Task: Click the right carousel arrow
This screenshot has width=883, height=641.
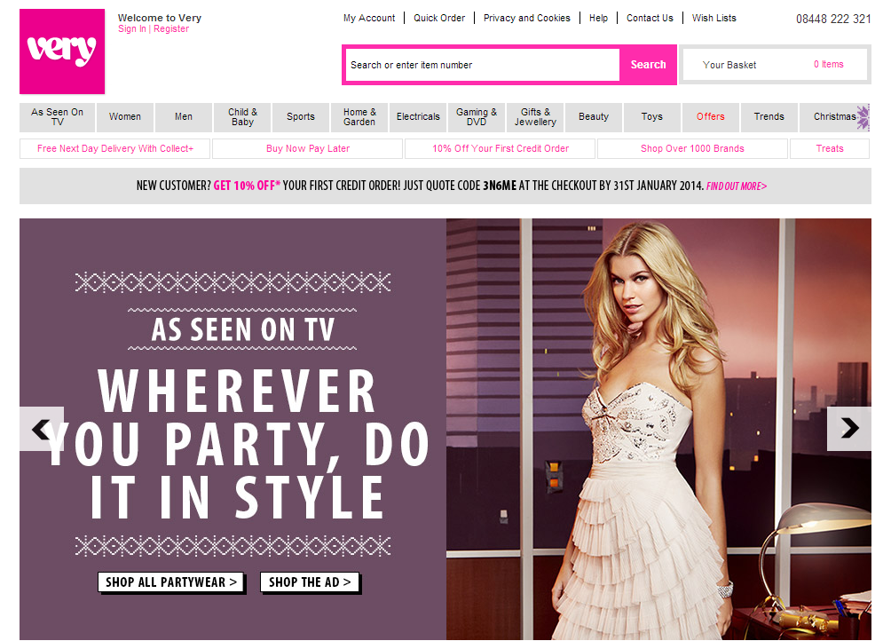Action: (849, 429)
